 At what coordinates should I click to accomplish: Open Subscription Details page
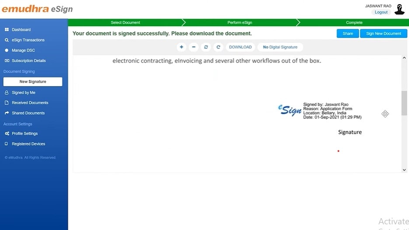click(x=29, y=60)
